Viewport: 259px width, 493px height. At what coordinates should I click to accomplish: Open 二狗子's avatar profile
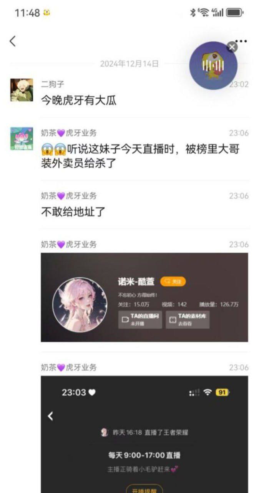(22, 90)
